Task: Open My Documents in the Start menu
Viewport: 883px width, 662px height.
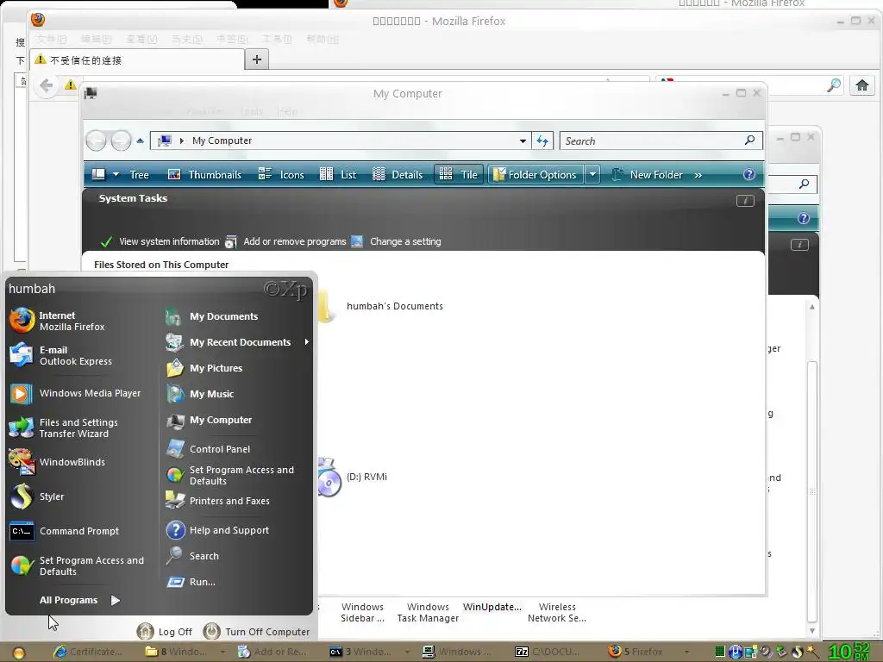Action: click(212, 317)
